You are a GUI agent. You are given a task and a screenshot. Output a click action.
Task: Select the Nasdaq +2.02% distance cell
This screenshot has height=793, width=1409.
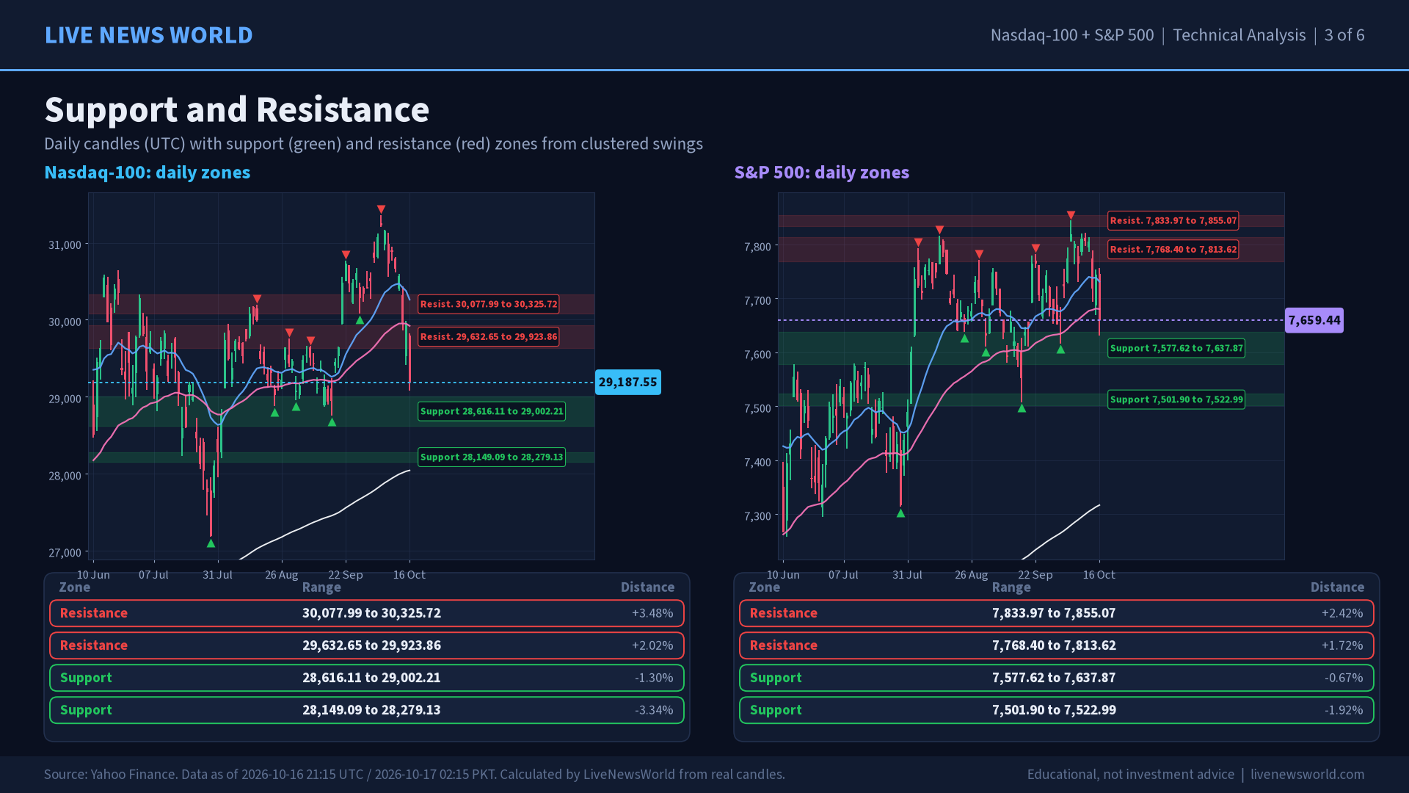(652, 645)
